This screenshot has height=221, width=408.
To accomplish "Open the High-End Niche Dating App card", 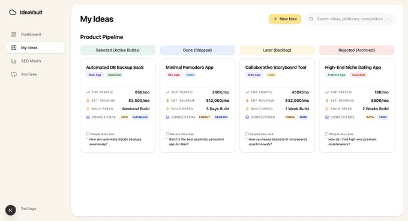I will tap(356, 105).
